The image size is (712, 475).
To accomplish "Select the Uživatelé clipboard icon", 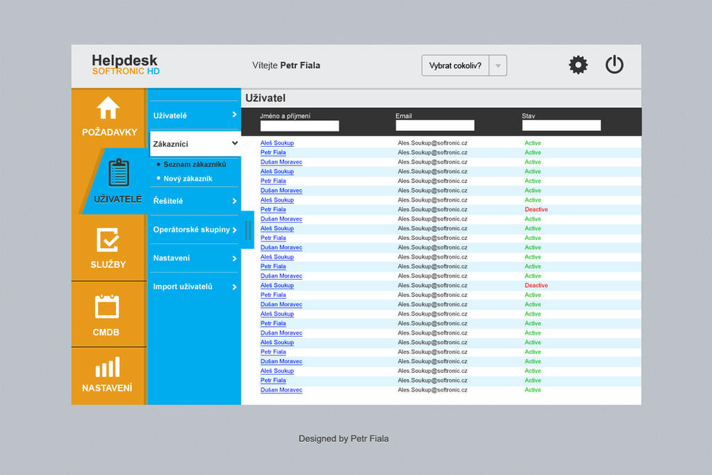I will click(x=119, y=172).
